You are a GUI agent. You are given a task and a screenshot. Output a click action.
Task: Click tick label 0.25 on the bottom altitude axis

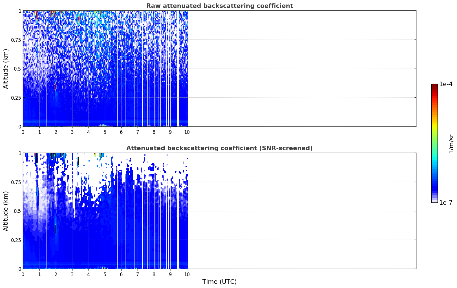(16, 240)
